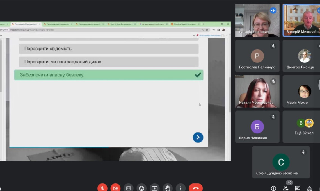Select Ростислав Палийчук's participant tile
Viewport: 320px width, 191px height.
tap(257, 56)
